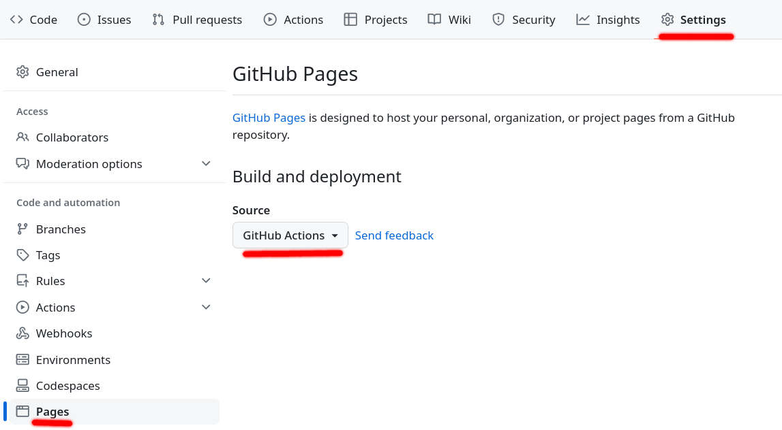Click the Rules label in sidebar
This screenshot has height=430, width=782.
click(50, 281)
